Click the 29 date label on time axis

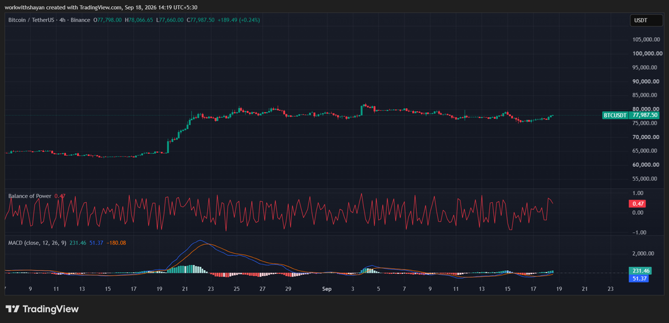coord(288,289)
